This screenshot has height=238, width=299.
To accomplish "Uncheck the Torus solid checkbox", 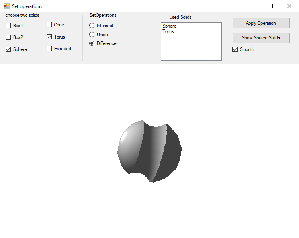I will tap(49, 37).
